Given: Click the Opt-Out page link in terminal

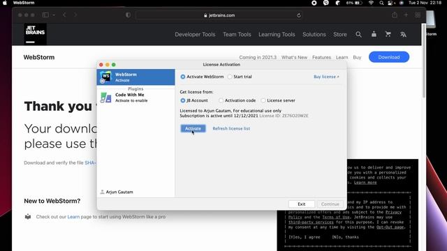Looking at the screenshot, I should point(390,227).
